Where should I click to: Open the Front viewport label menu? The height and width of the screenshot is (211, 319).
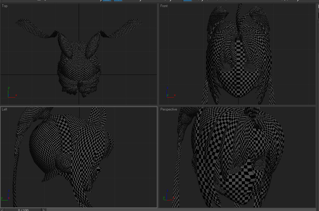(x=164, y=6)
